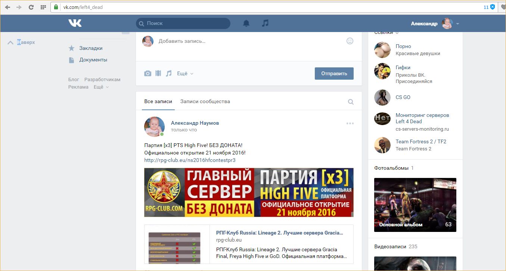This screenshot has width=506, height=271.
Task: Open the Реклама footer link
Action: (x=78, y=87)
